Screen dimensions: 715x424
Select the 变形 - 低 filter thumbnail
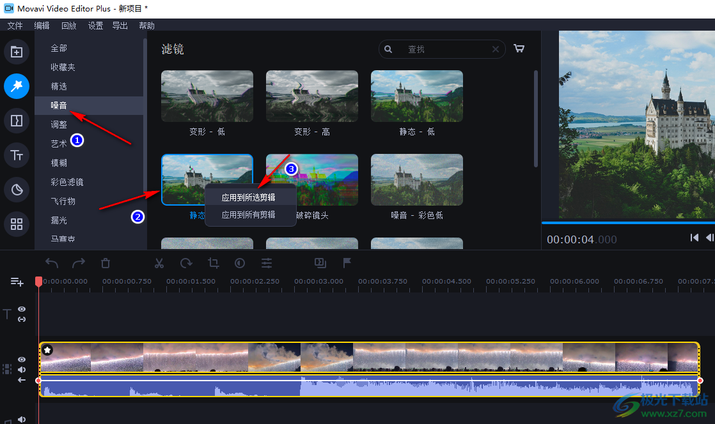pyautogui.click(x=207, y=96)
